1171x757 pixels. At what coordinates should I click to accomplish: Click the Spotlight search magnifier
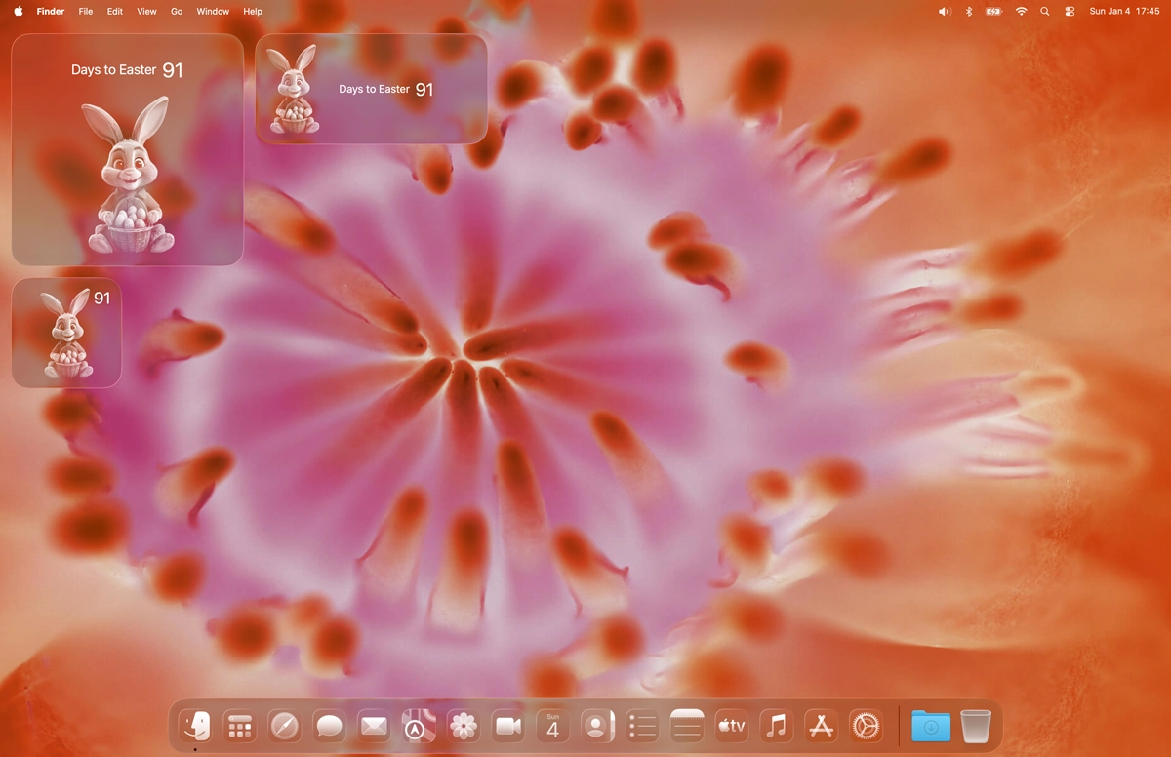1044,11
